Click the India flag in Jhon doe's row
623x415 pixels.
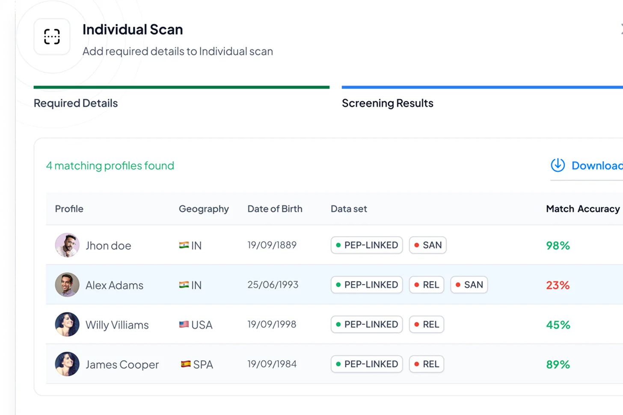(x=184, y=245)
